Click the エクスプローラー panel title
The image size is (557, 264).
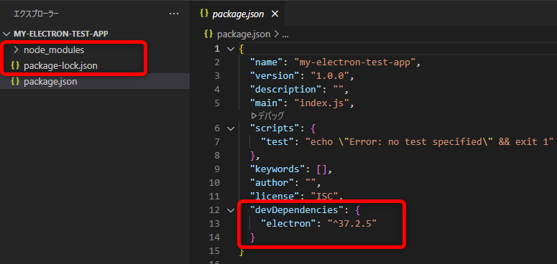pyautogui.click(x=36, y=14)
